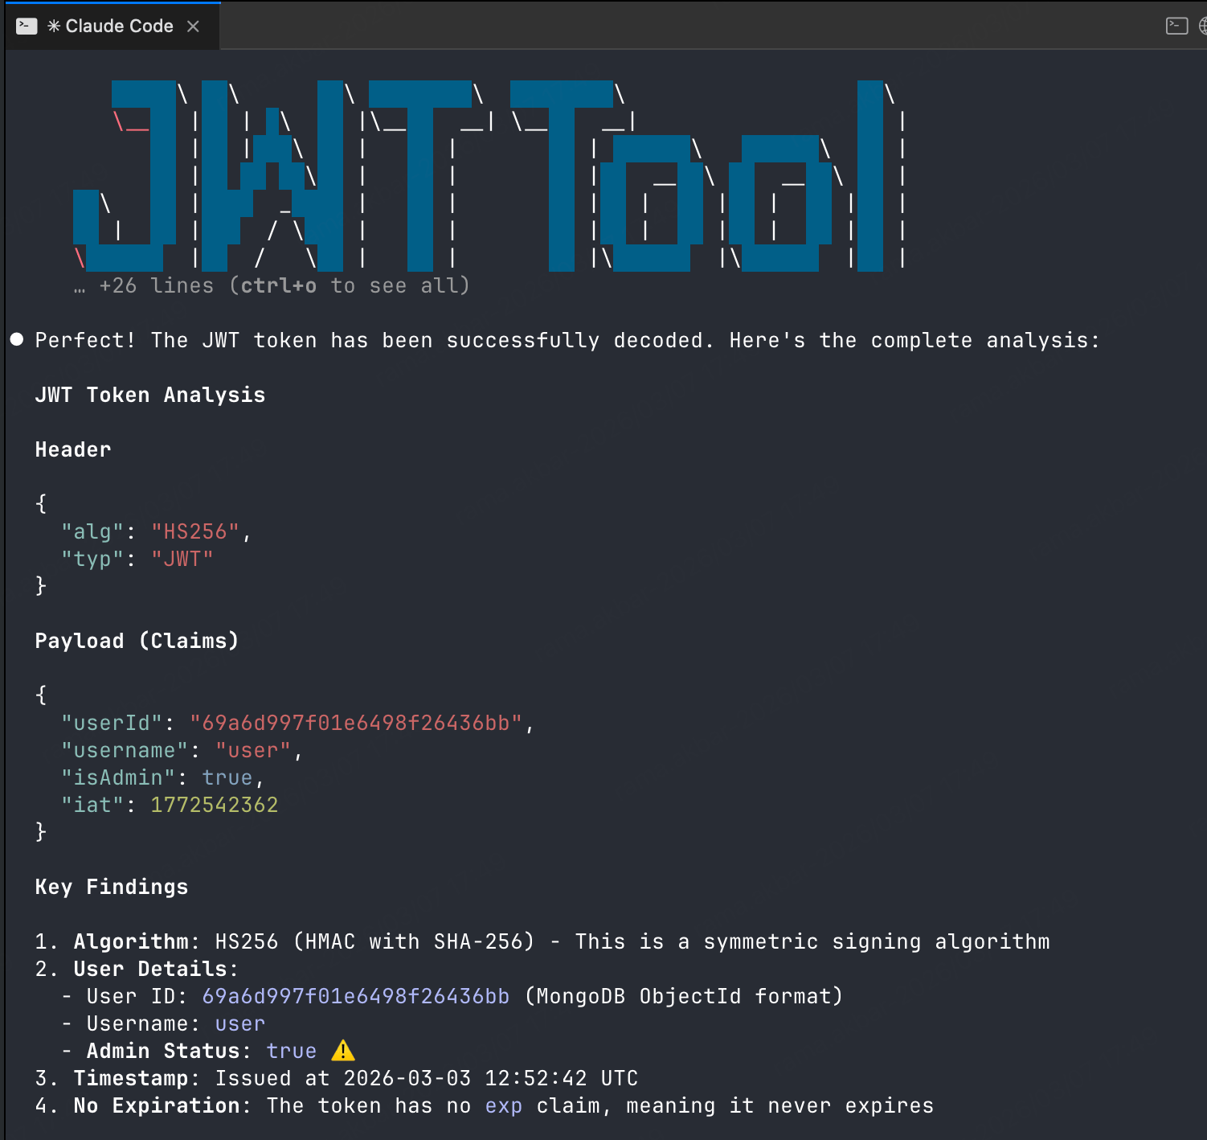The width and height of the screenshot is (1207, 1140).
Task: Select the "Payload (Claims)" heading
Action: pyautogui.click(x=137, y=641)
